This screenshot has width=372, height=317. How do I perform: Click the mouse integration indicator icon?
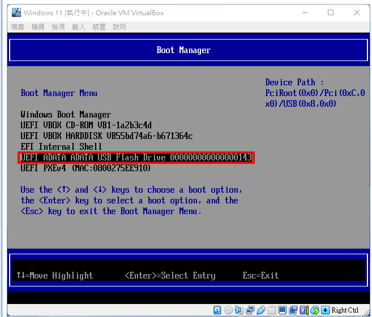315,310
